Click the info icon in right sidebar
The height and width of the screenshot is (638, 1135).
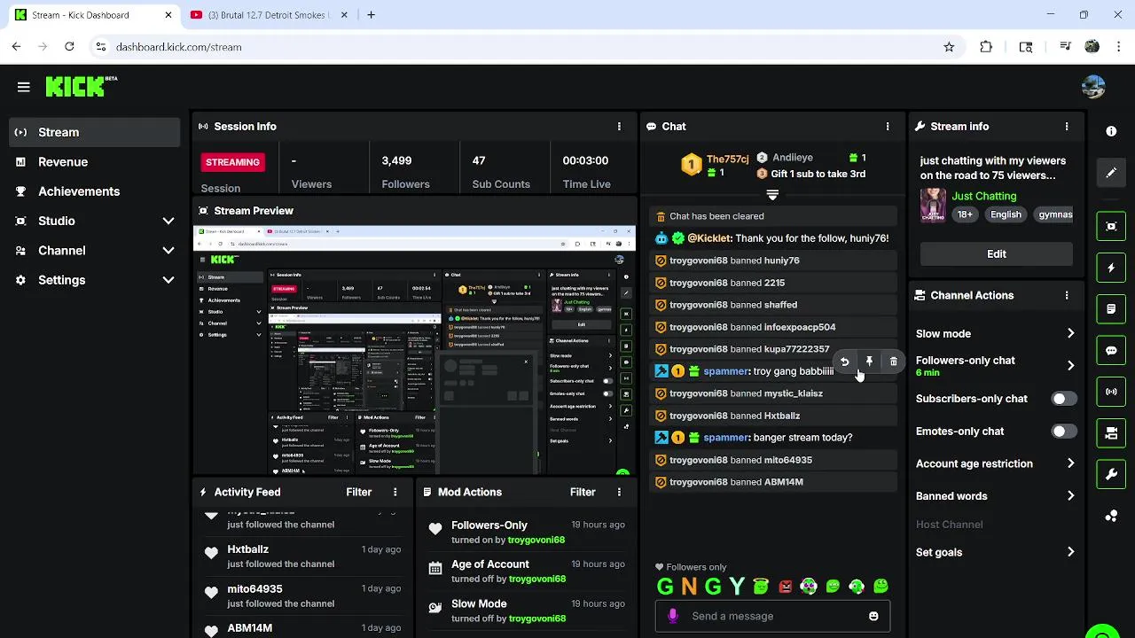point(1111,131)
